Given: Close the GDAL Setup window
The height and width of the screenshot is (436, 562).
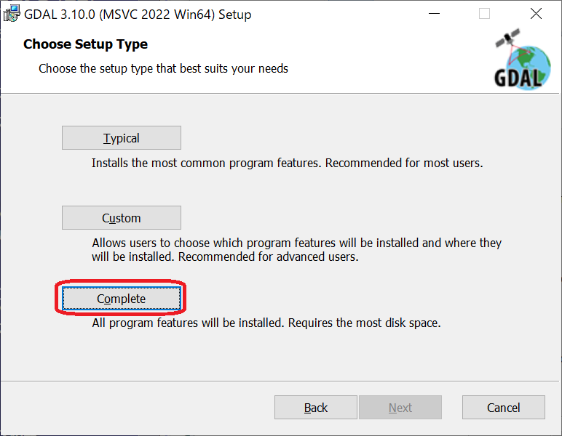Looking at the screenshot, I should pyautogui.click(x=536, y=14).
